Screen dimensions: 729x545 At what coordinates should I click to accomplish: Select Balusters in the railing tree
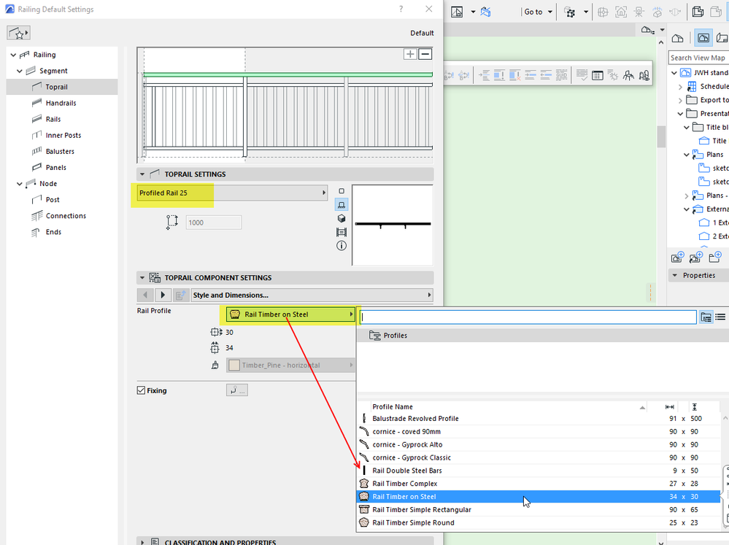(x=60, y=152)
